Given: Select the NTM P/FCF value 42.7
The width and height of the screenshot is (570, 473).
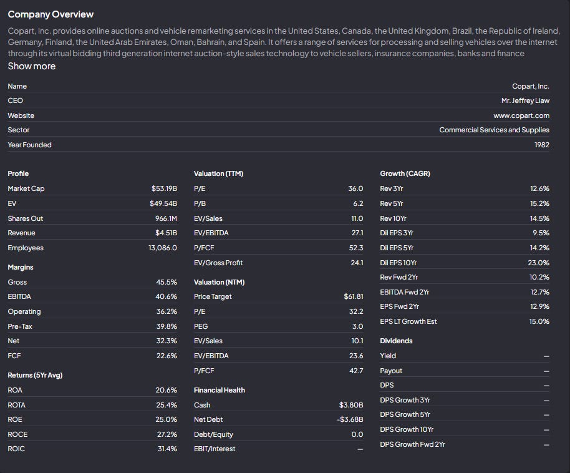Looking at the screenshot, I should point(356,371).
